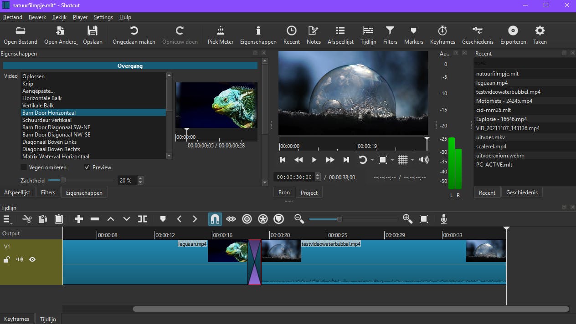The image size is (576, 324).
Task: Open the timeline hamburger menu
Action: pyautogui.click(x=7, y=219)
